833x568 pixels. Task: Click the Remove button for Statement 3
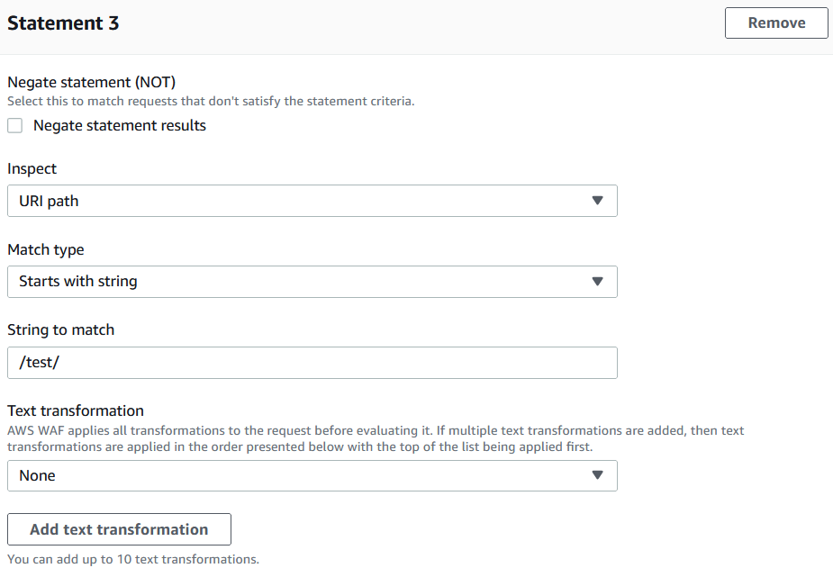coord(775,23)
